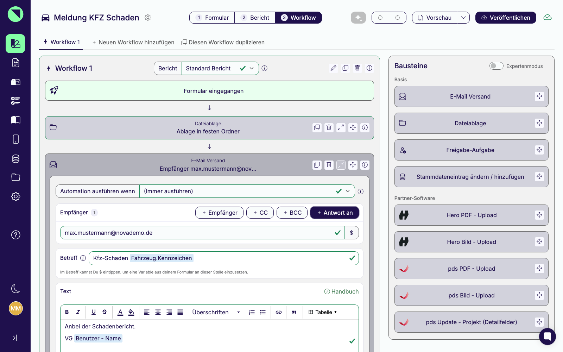Click Neuen Workflow hinzufügen
The width and height of the screenshot is (563, 352).
tap(133, 42)
